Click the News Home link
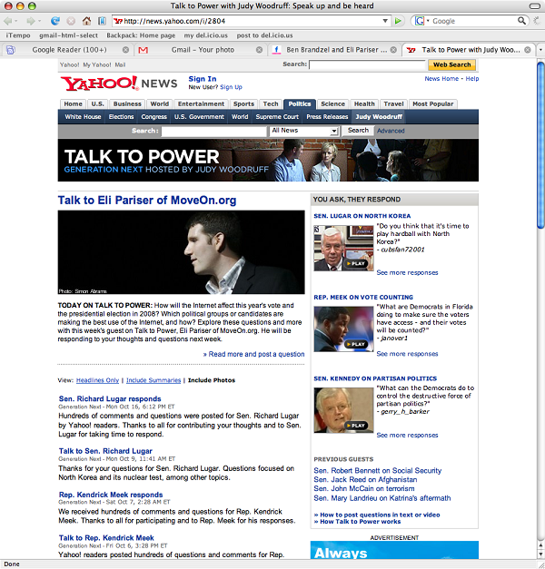This screenshot has height=569, width=545. (x=441, y=79)
